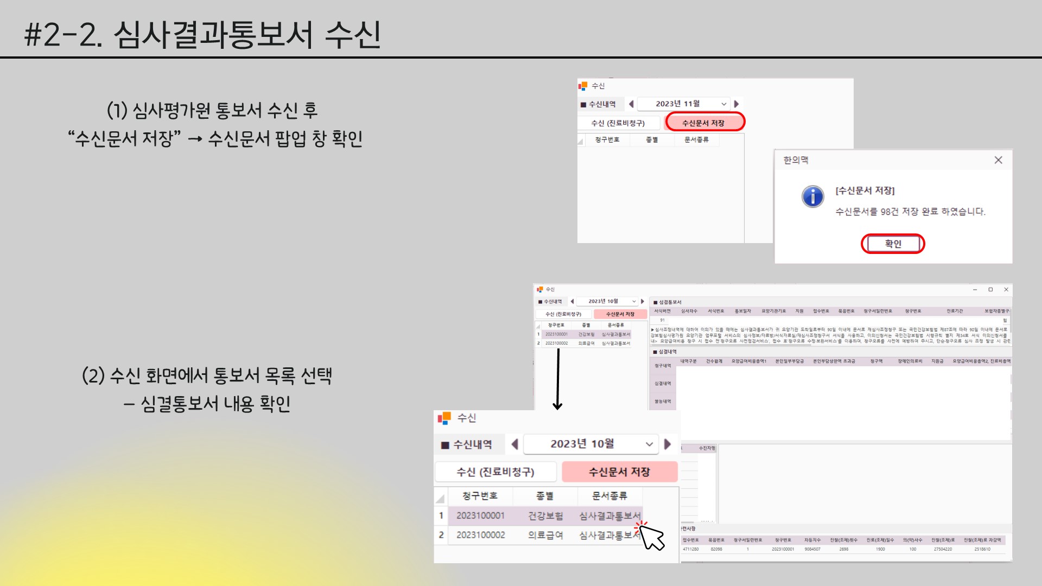Click the enlarged pink 수신문서 저장 button
This screenshot has width=1042, height=586.
click(x=619, y=472)
